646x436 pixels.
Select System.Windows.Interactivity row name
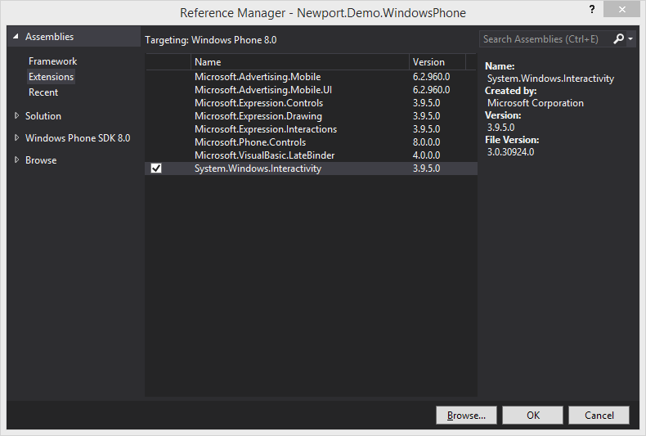tap(258, 169)
